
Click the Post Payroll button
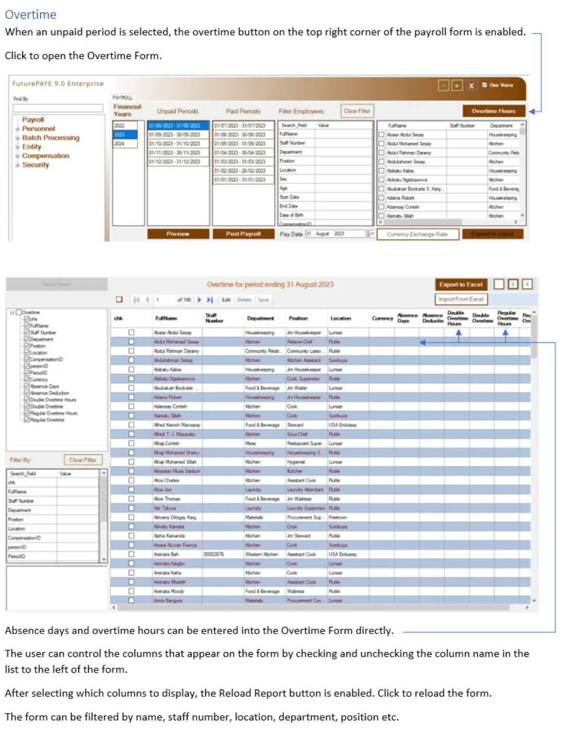(x=243, y=234)
